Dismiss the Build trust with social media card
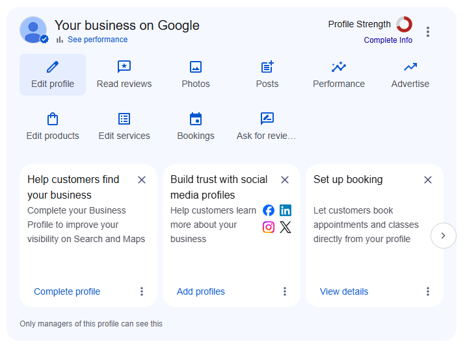This screenshot has height=344, width=465. [285, 180]
